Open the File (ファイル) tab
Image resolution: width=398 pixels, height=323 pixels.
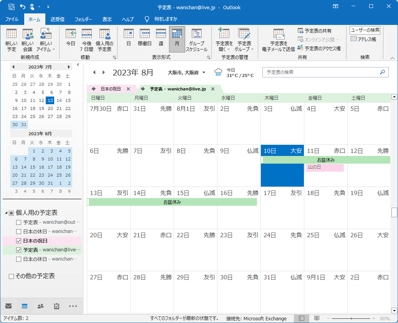[12, 19]
